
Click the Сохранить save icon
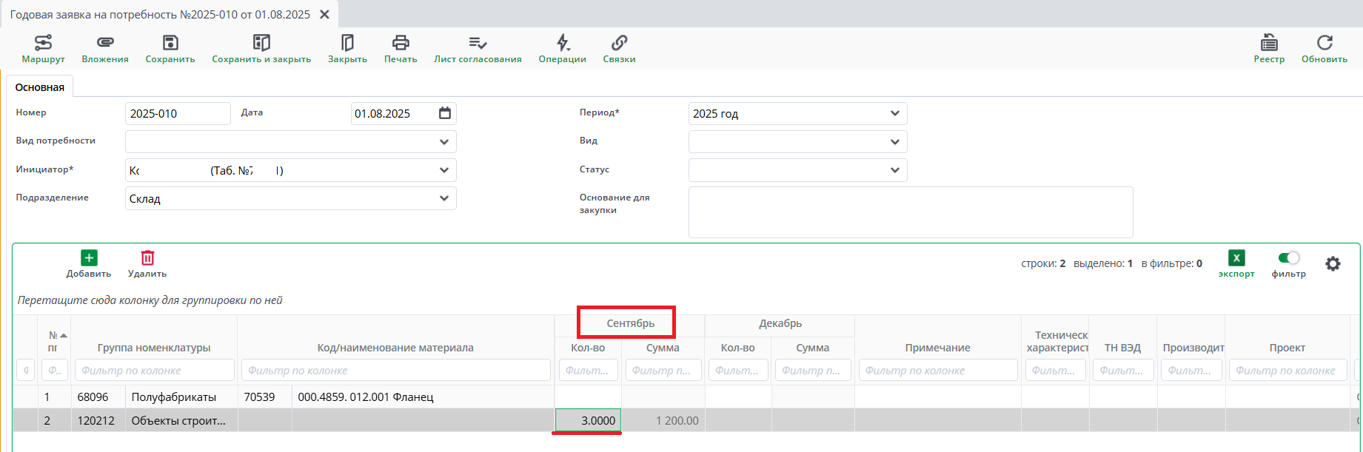coord(170,43)
